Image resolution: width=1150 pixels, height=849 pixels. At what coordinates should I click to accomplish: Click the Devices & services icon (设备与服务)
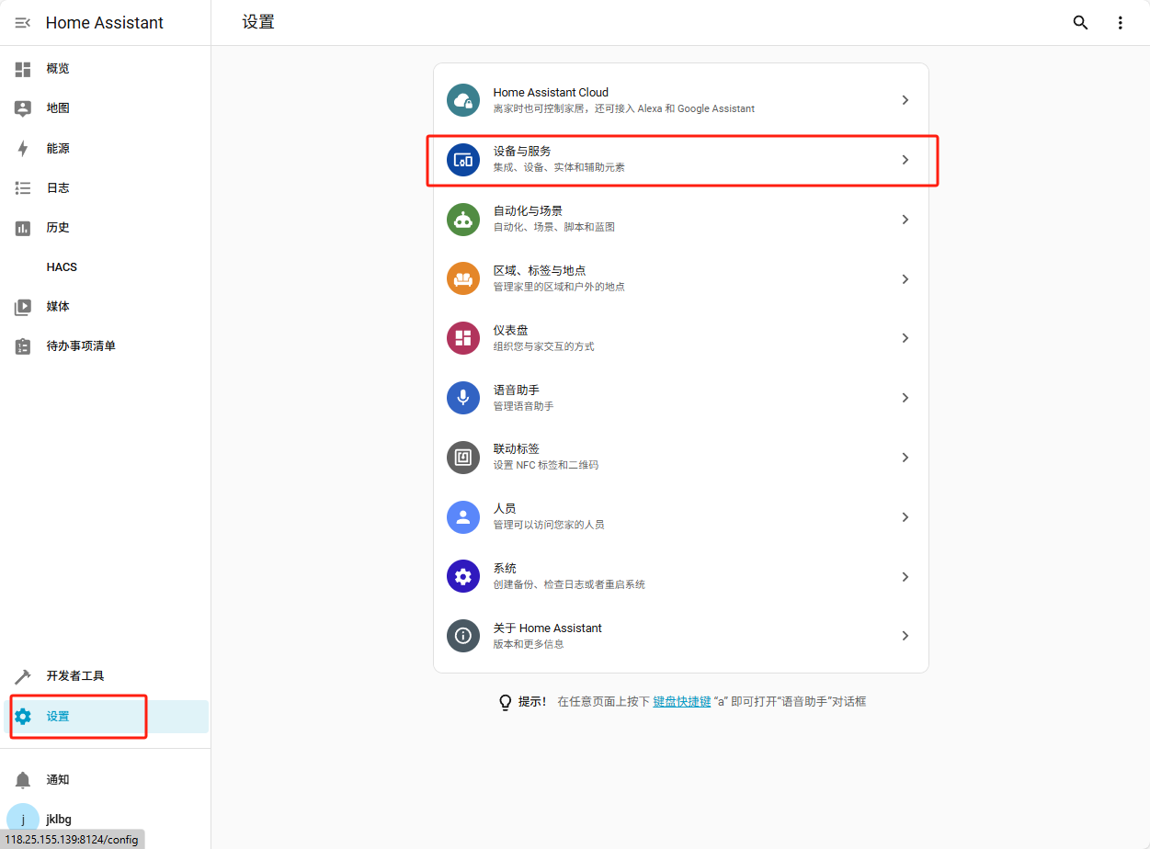463,160
